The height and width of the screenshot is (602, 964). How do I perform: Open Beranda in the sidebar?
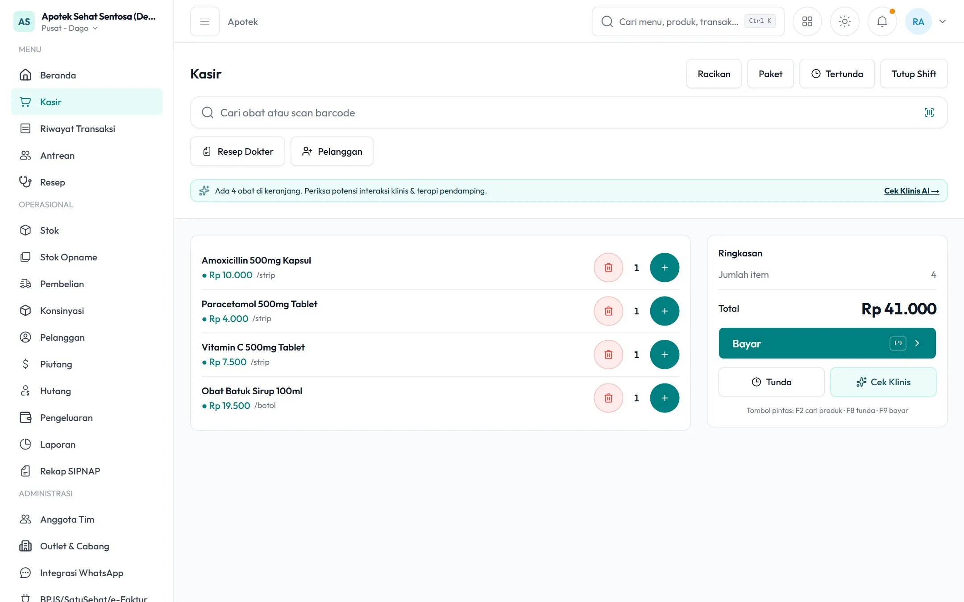87,75
